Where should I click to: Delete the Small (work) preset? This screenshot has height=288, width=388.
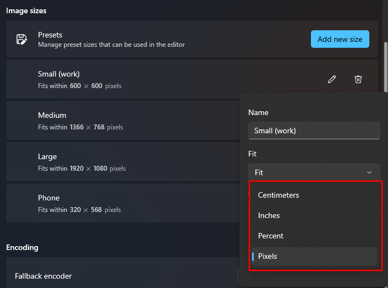point(358,79)
